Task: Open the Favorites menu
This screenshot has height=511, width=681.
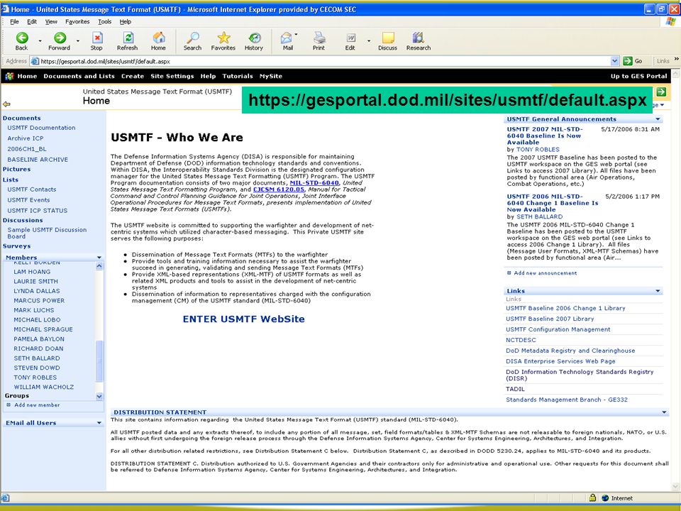Action: [77, 21]
